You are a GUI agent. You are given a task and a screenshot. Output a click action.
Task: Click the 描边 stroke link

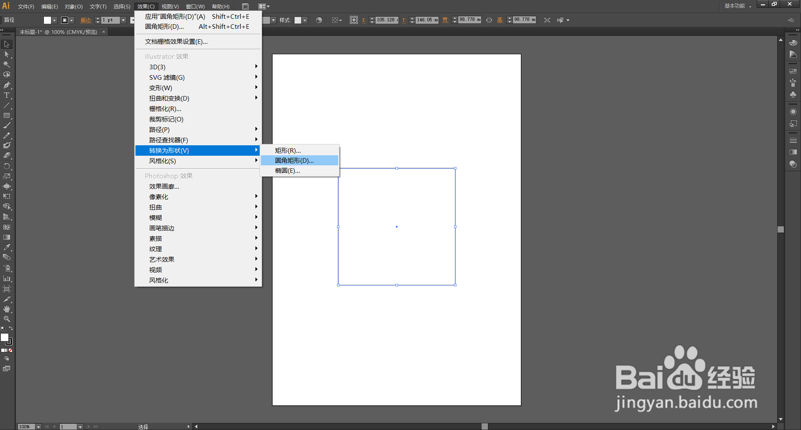[85, 20]
